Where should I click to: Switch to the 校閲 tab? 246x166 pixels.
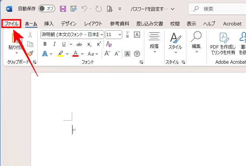(175, 24)
